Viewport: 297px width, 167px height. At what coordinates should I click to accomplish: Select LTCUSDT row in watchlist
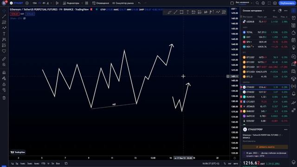pyautogui.click(x=265, y=102)
